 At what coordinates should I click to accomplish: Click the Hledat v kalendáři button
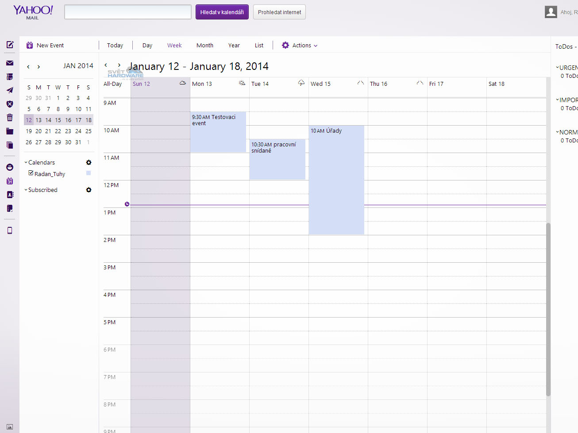pos(222,12)
